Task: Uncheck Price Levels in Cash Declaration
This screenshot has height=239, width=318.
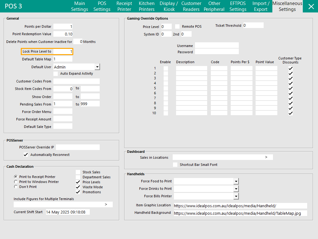Action: [x=78, y=182]
